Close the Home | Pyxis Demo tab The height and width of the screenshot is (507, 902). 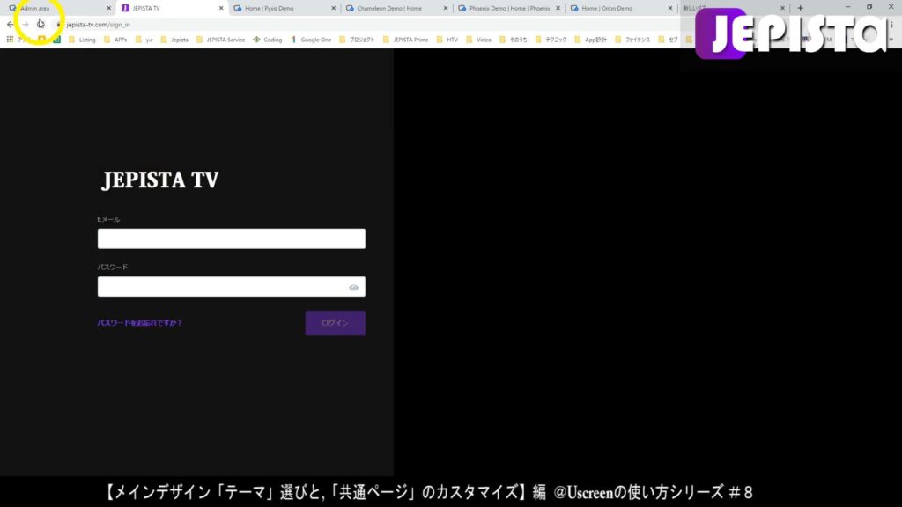click(333, 8)
